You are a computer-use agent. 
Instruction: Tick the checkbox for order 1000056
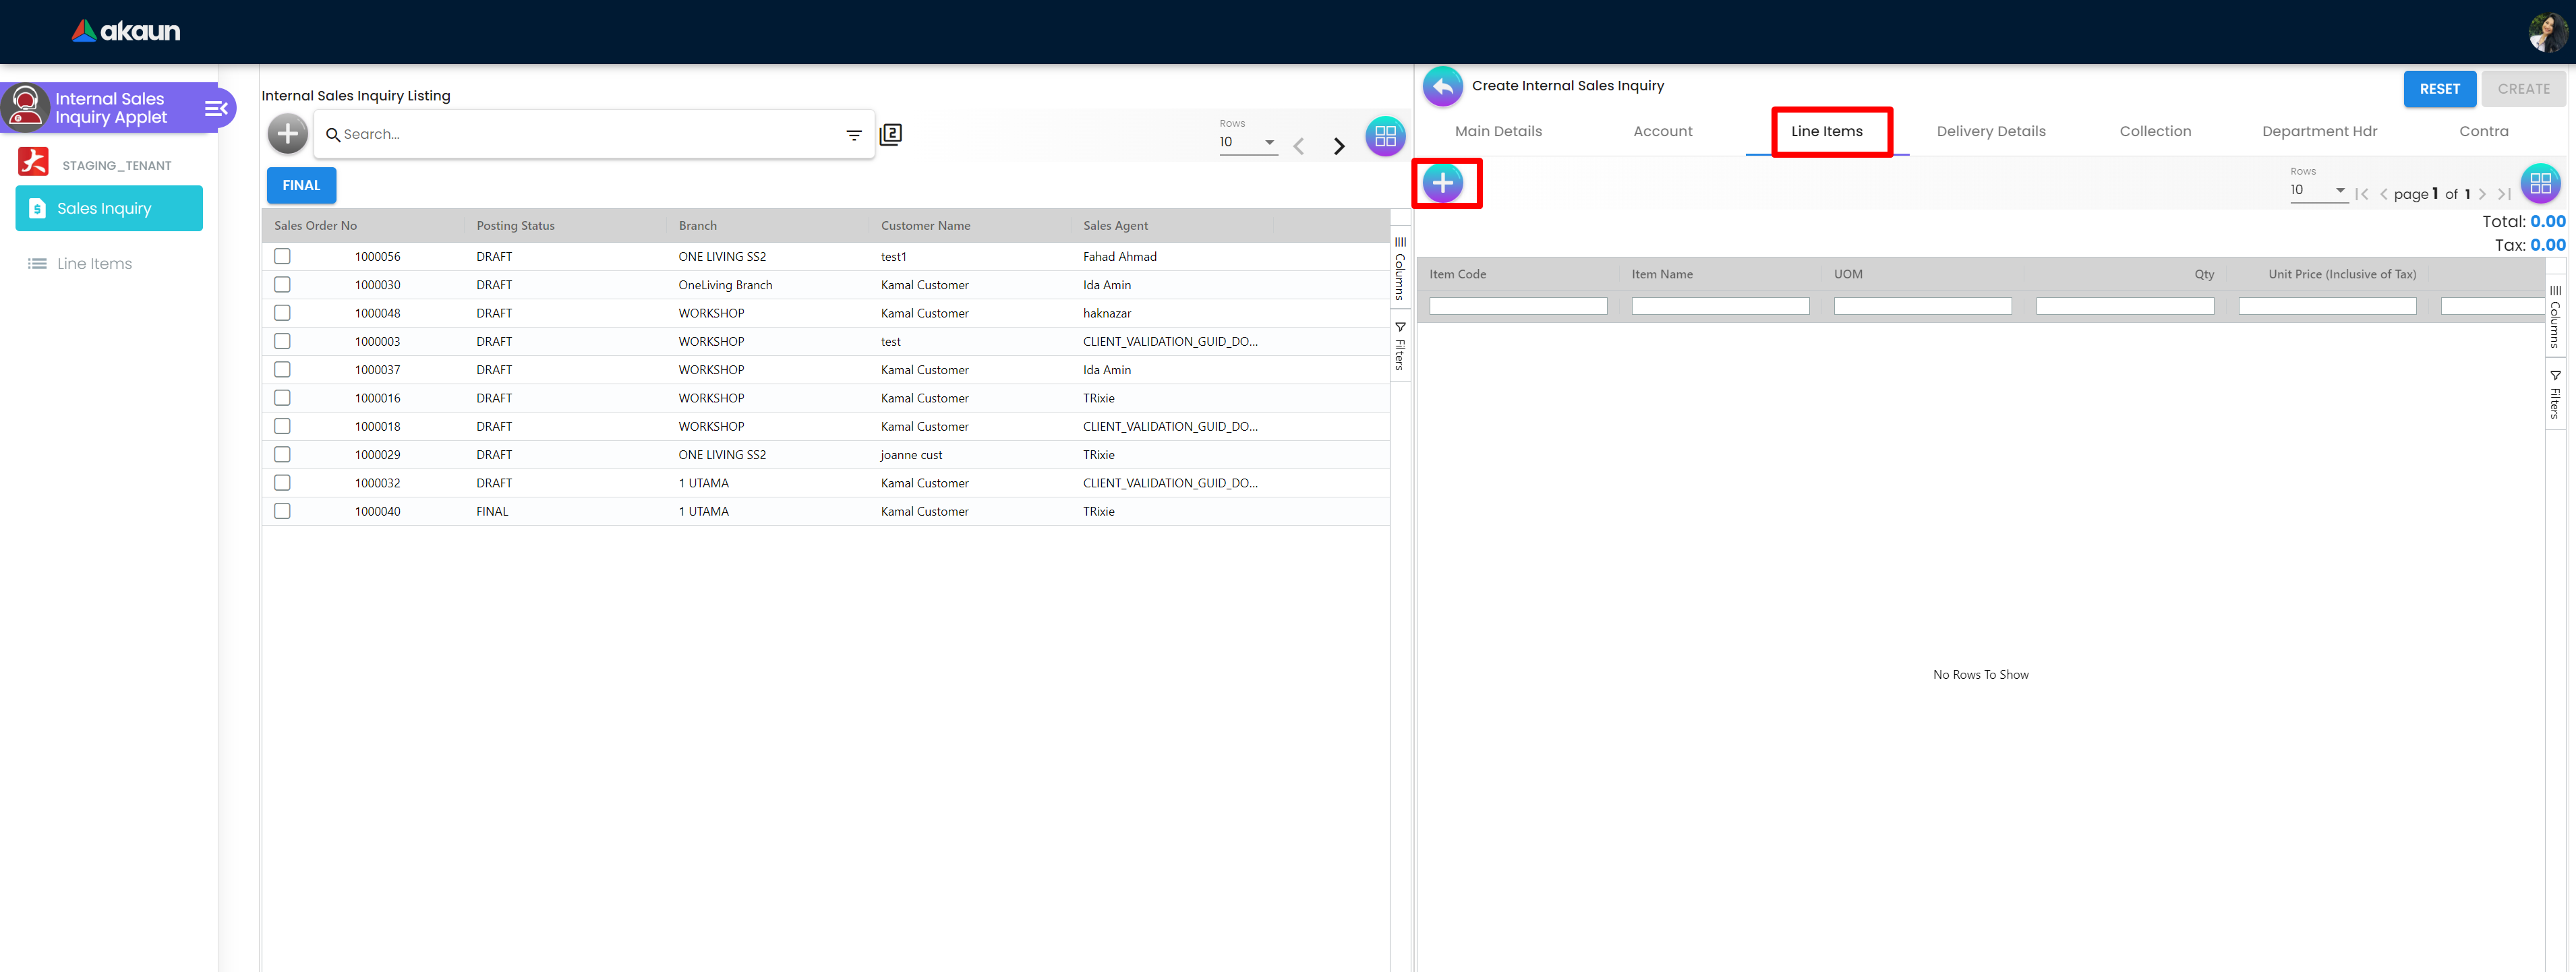283,257
